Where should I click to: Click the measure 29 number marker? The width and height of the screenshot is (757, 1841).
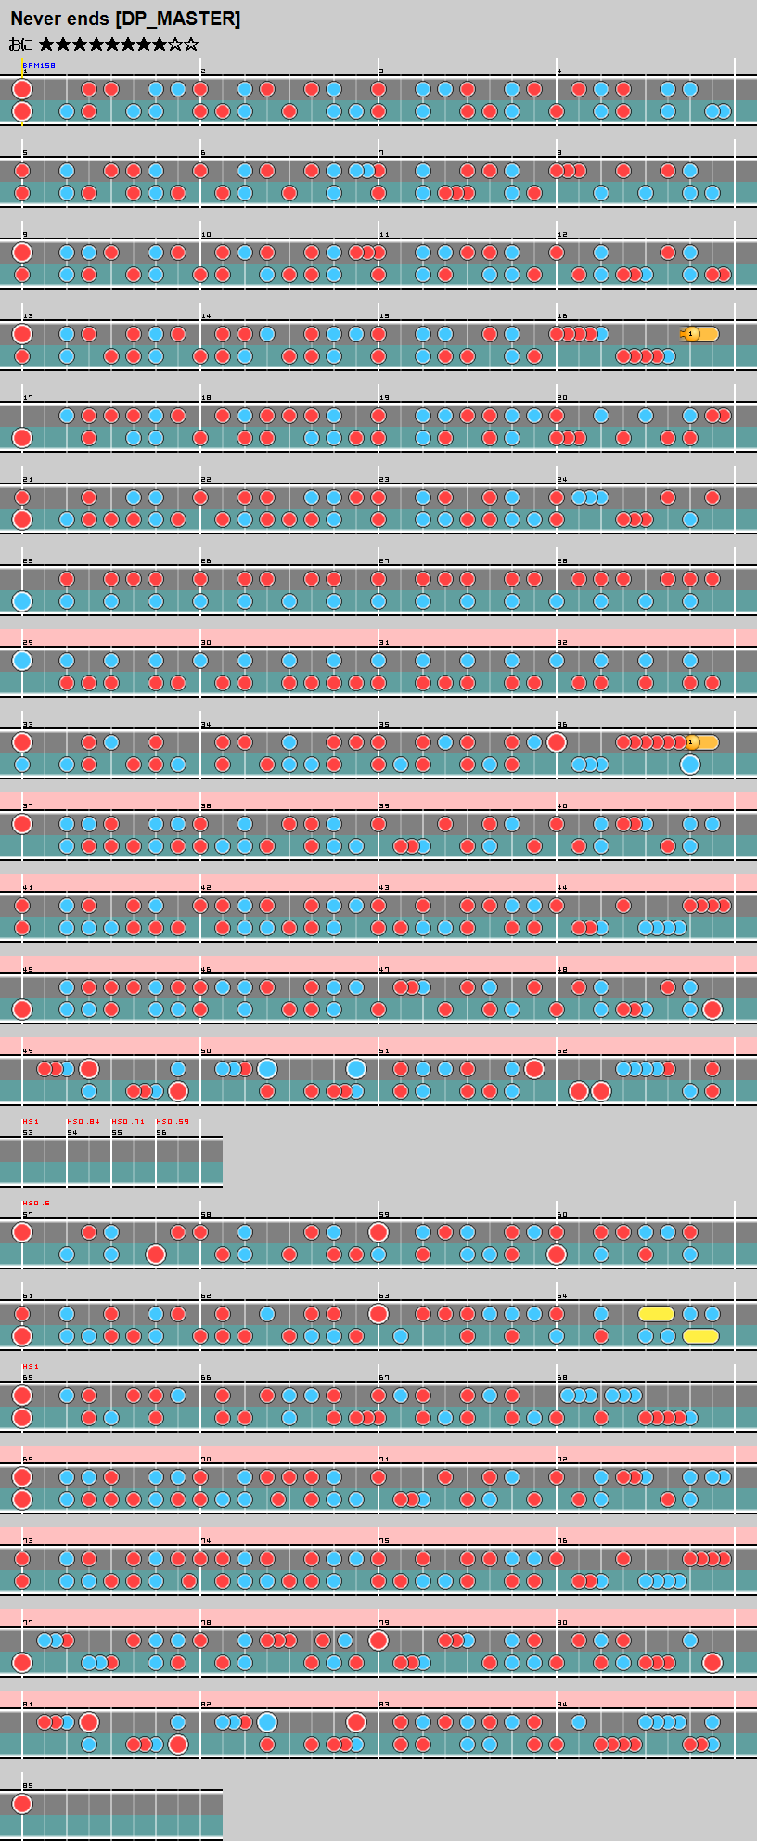[28, 643]
